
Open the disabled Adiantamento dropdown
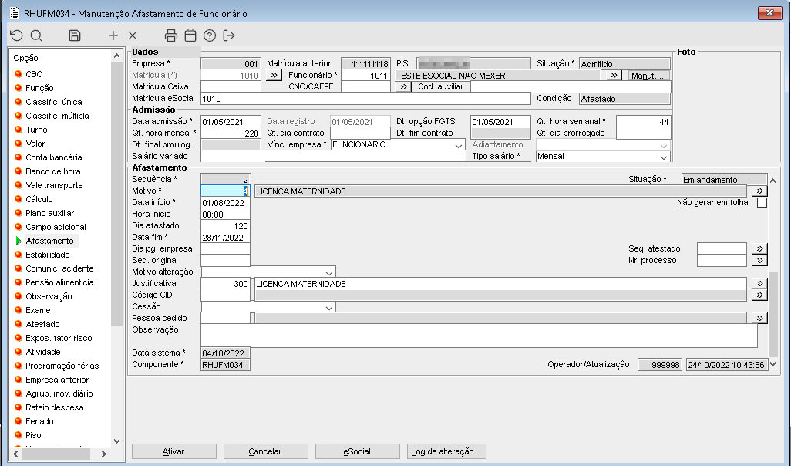point(663,145)
